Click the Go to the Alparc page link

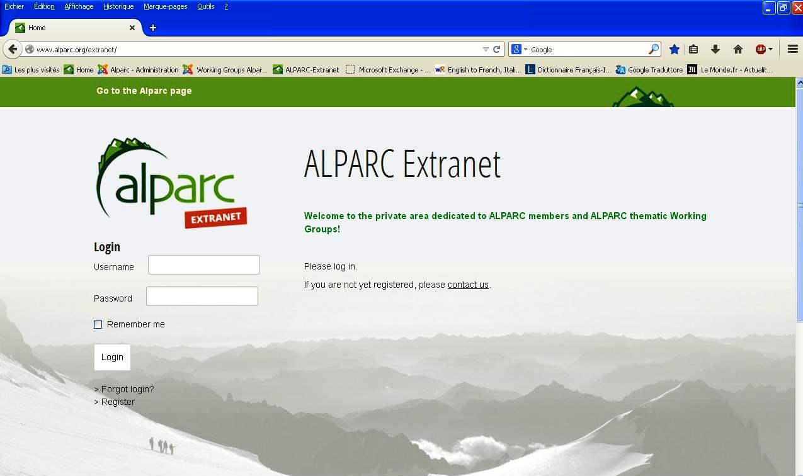point(144,91)
